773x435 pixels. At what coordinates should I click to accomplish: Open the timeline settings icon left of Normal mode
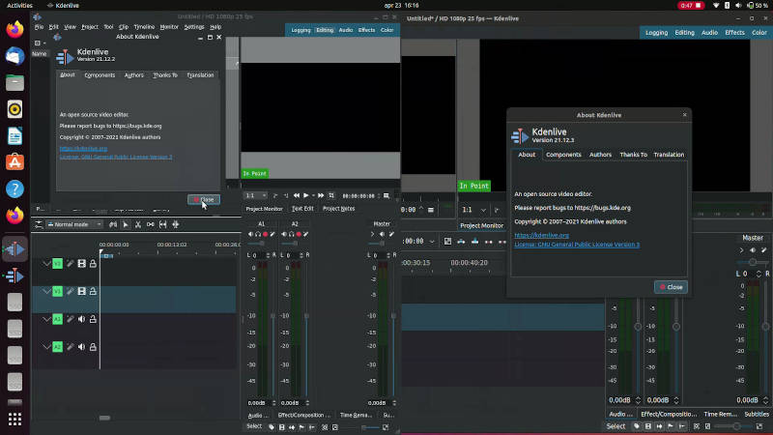(39, 224)
